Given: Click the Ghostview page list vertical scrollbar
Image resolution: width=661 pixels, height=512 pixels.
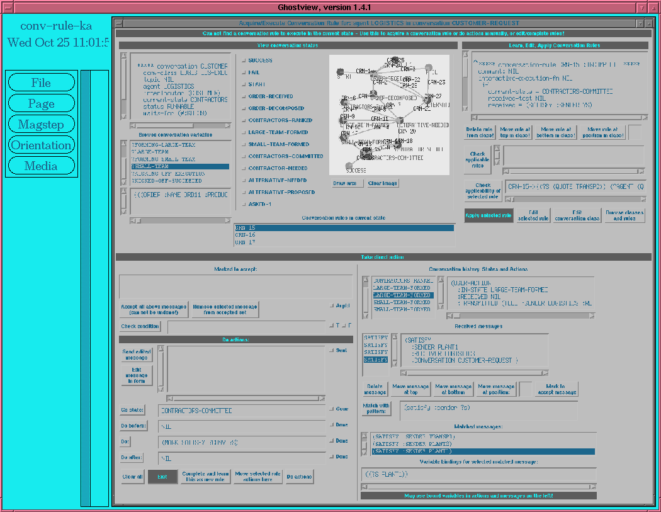Looking at the screenshot, I should (x=86, y=288).
